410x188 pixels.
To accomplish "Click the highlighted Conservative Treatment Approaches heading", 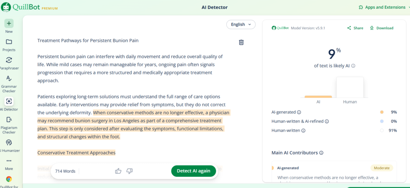I will tap(76, 152).
